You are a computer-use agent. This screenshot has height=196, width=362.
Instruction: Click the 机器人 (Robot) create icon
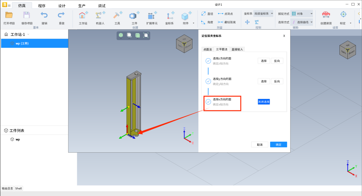click(100, 16)
